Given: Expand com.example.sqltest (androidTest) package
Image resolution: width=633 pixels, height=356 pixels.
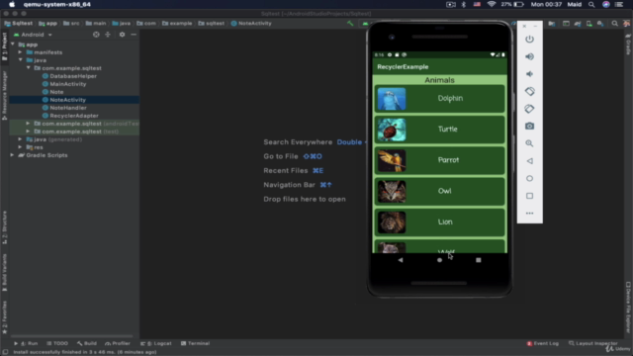Looking at the screenshot, I should click(29, 123).
